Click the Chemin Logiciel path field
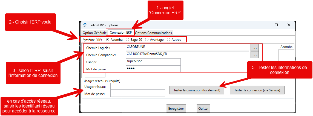Screen dimensions: 313x116 (187, 47)
